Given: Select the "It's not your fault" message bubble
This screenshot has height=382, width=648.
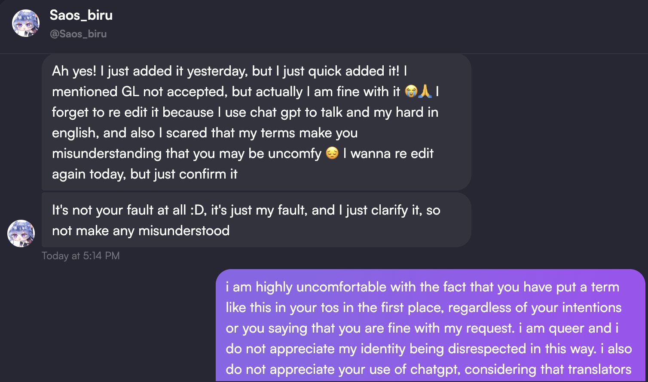Looking at the screenshot, I should (256, 220).
